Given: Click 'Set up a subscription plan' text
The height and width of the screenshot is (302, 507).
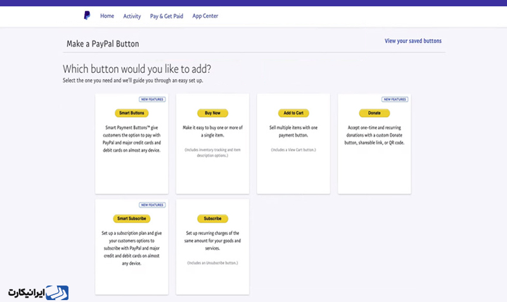Looking at the screenshot, I should coord(132,248).
